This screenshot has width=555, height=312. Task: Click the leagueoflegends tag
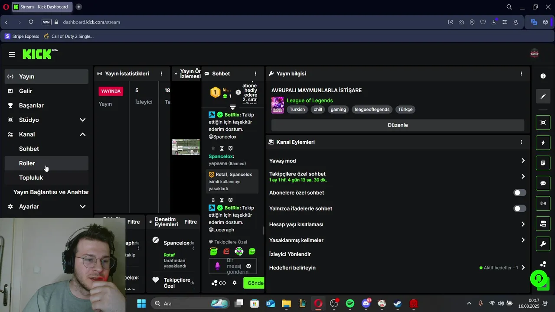[372, 110]
